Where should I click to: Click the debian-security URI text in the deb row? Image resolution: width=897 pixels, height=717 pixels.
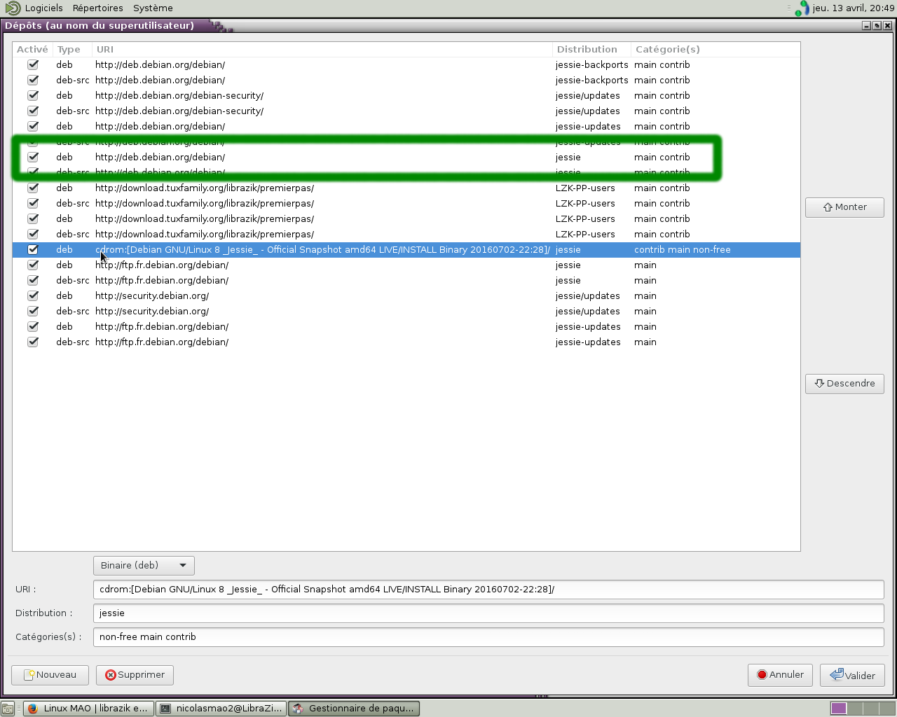pos(179,96)
